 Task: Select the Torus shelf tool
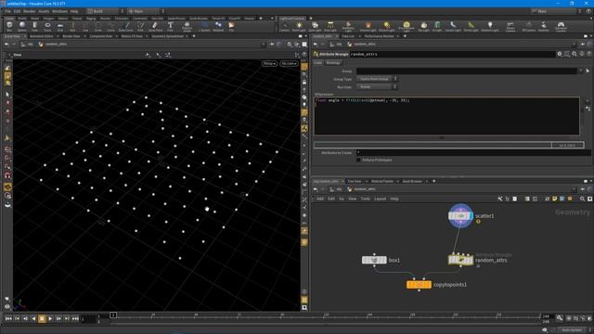47,27
